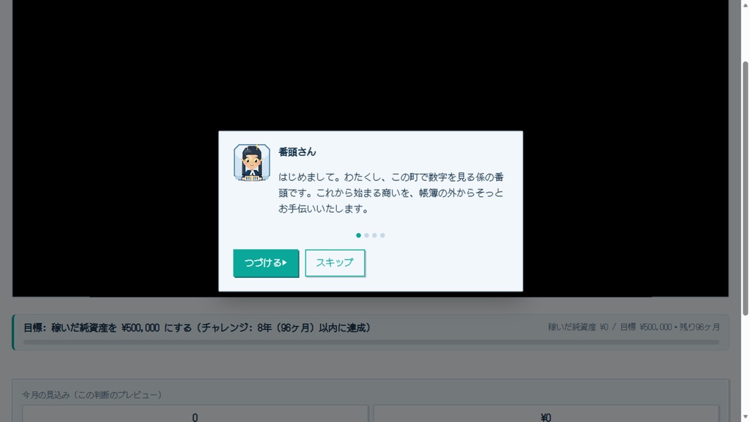Select the first active pagination dot
The height and width of the screenshot is (422, 750).
click(358, 235)
